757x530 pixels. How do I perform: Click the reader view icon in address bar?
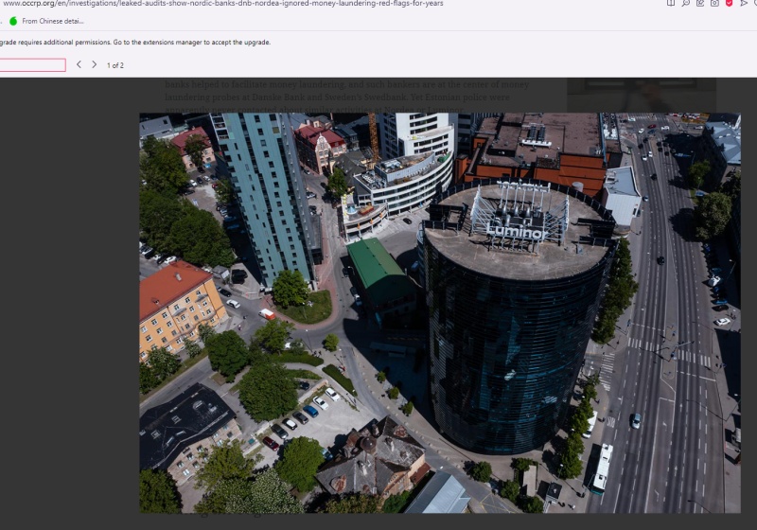(671, 4)
